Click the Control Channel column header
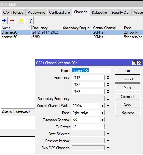The width and height of the screenshot is (143, 155). click(x=108, y=28)
